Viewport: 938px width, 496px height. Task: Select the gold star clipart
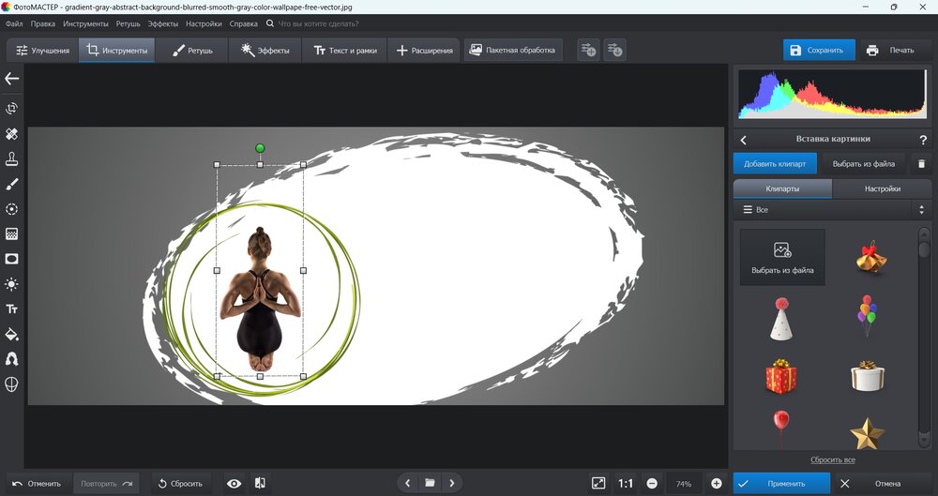867,431
